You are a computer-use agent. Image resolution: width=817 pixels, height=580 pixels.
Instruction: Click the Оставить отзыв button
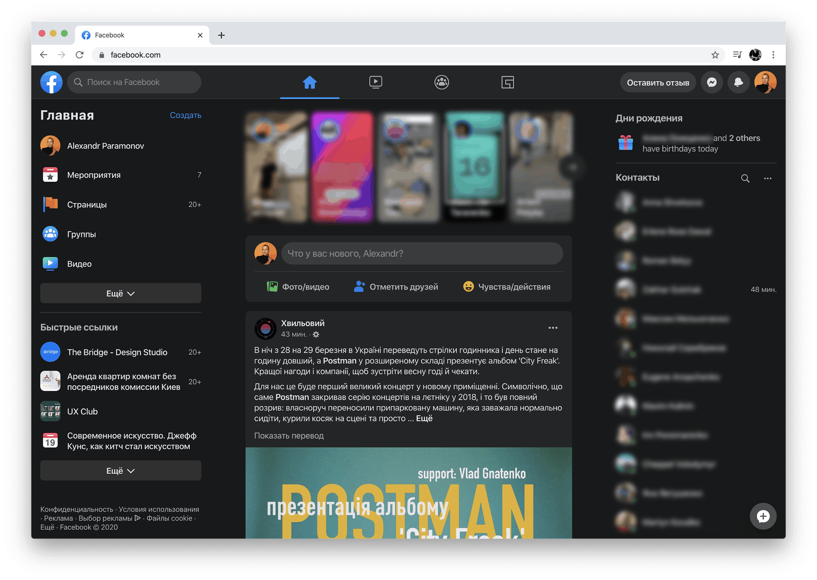(x=658, y=82)
